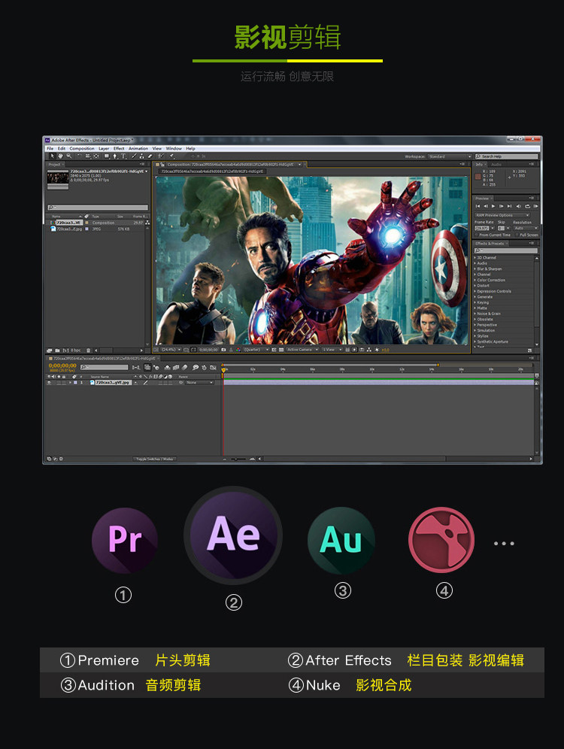Click timeline zoom slider at bottom

click(238, 459)
